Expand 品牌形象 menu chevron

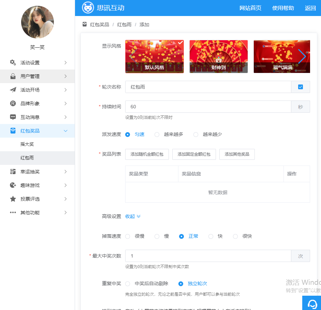click(x=65, y=104)
